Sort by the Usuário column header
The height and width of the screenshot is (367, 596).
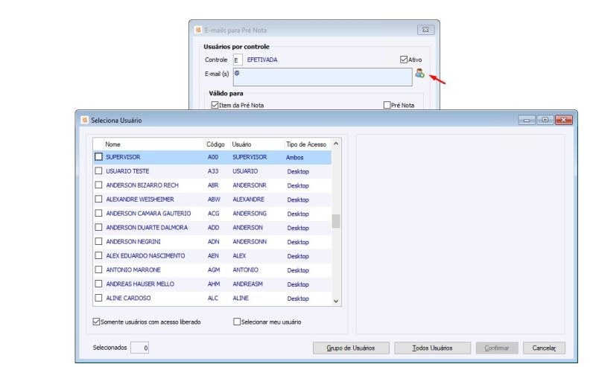(x=257, y=144)
